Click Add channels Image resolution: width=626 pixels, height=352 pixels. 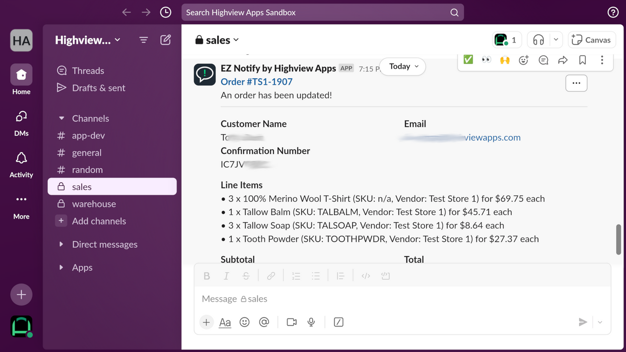click(112, 221)
